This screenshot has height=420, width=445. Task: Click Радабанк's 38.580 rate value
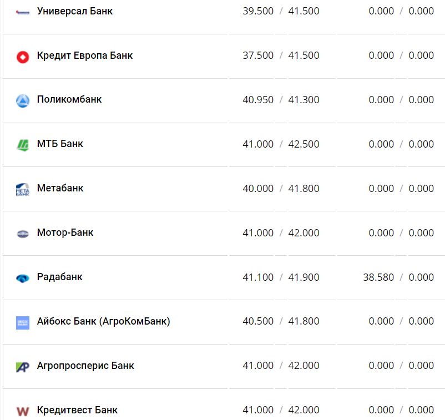378,277
